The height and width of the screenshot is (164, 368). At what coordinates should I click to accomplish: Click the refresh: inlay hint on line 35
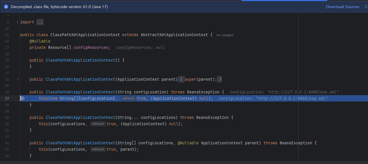(x=98, y=149)
